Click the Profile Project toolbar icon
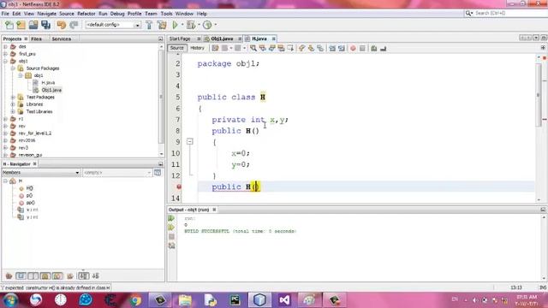 tap(207, 25)
